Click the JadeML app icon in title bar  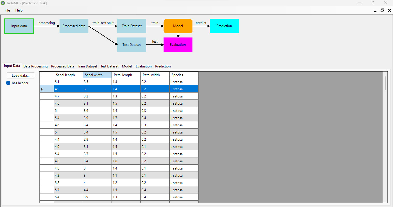(3, 3)
